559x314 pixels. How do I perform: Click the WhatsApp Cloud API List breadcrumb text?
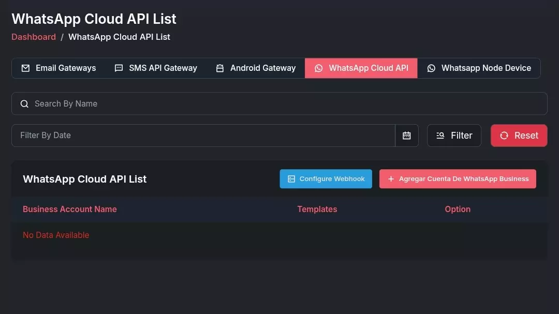coord(119,37)
